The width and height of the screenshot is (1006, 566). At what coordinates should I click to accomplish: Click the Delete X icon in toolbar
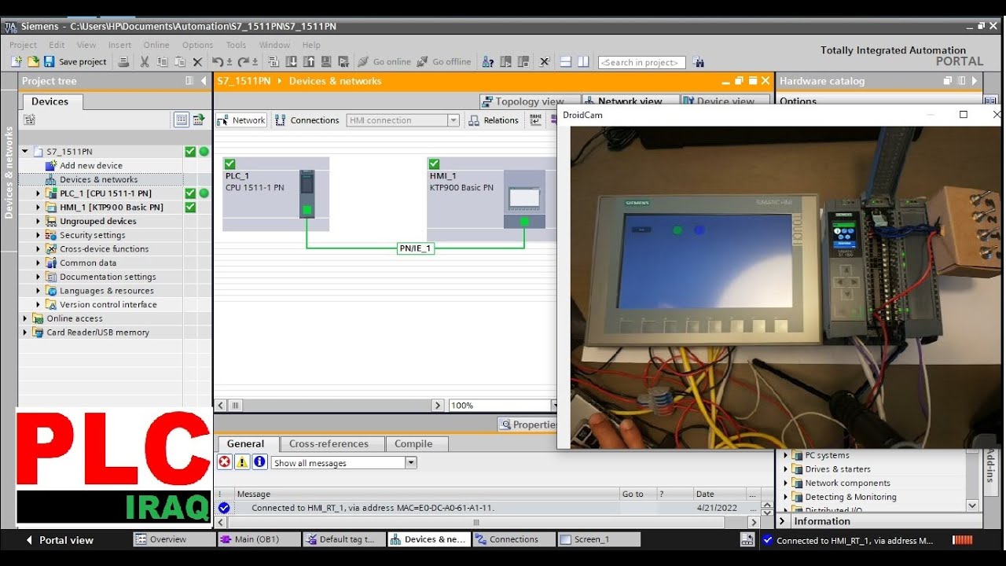tap(197, 61)
